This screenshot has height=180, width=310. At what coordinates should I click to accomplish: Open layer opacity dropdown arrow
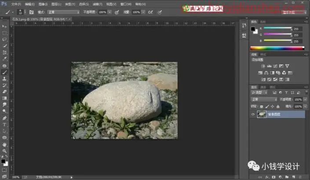coord(305,100)
